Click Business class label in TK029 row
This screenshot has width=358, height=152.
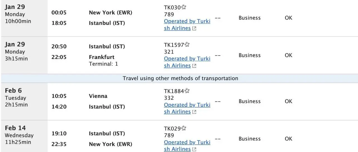click(x=249, y=139)
